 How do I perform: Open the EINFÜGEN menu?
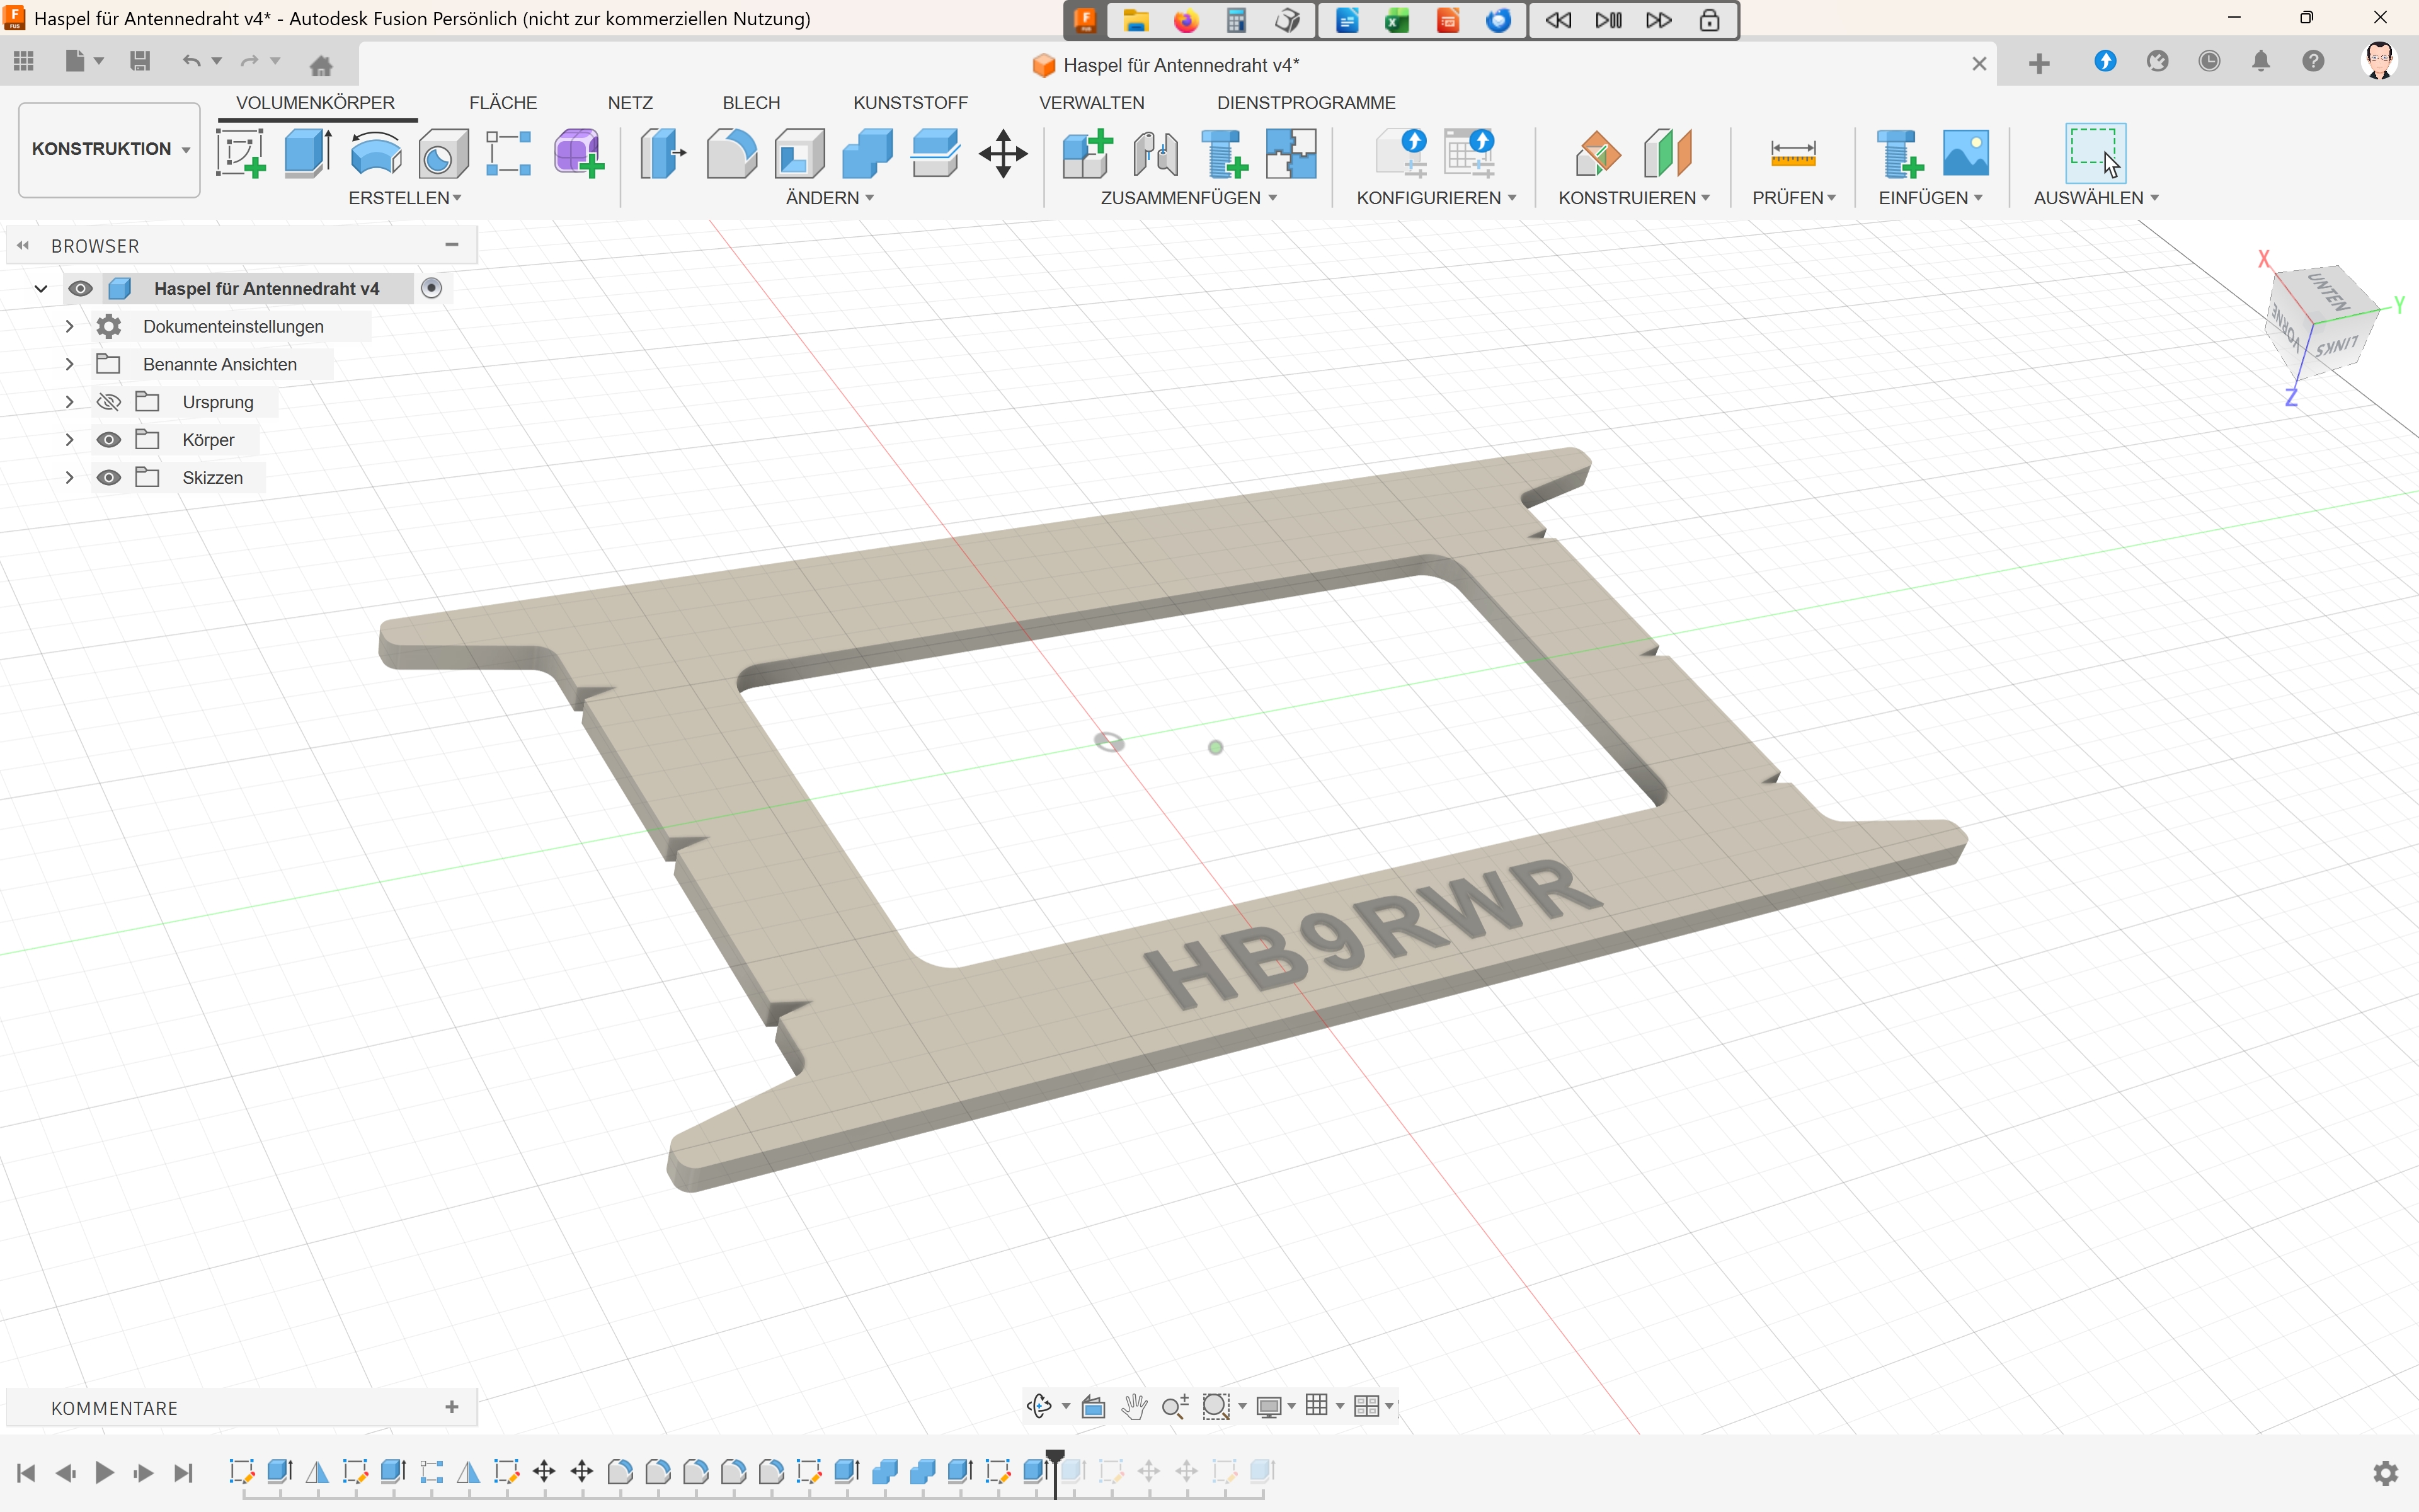[x=1930, y=198]
